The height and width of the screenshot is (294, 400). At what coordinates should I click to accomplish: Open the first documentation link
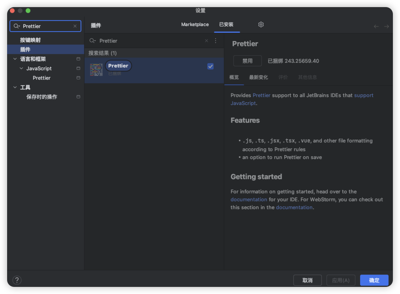249,199
